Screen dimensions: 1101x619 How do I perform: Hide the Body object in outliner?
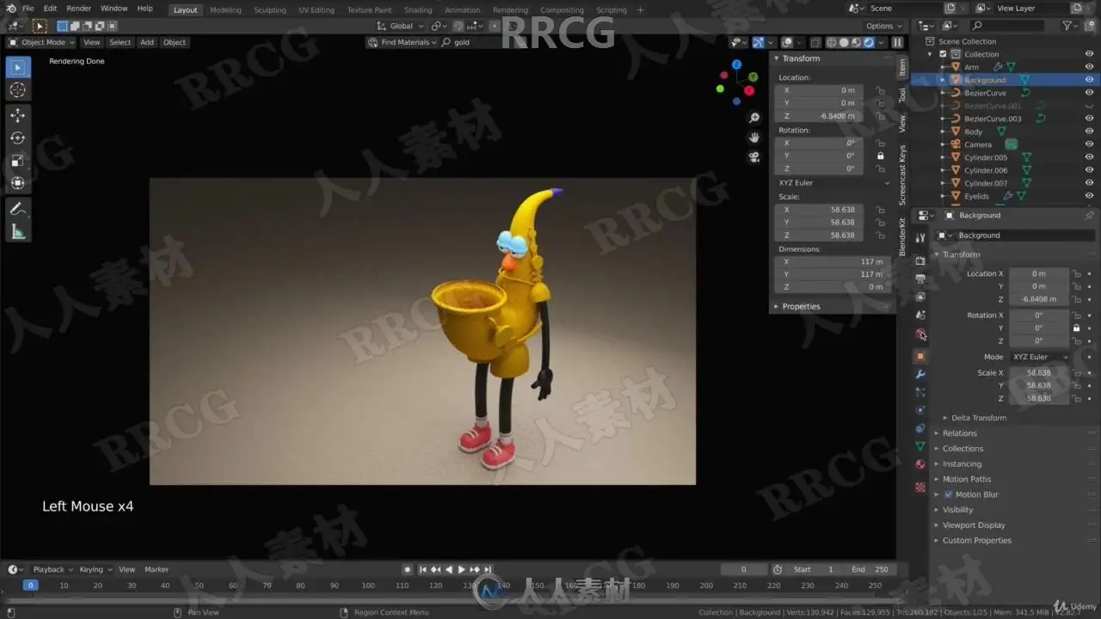(x=1089, y=132)
